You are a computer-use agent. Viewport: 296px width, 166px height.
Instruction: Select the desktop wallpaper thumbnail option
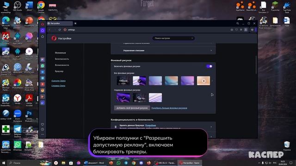tap(123, 81)
